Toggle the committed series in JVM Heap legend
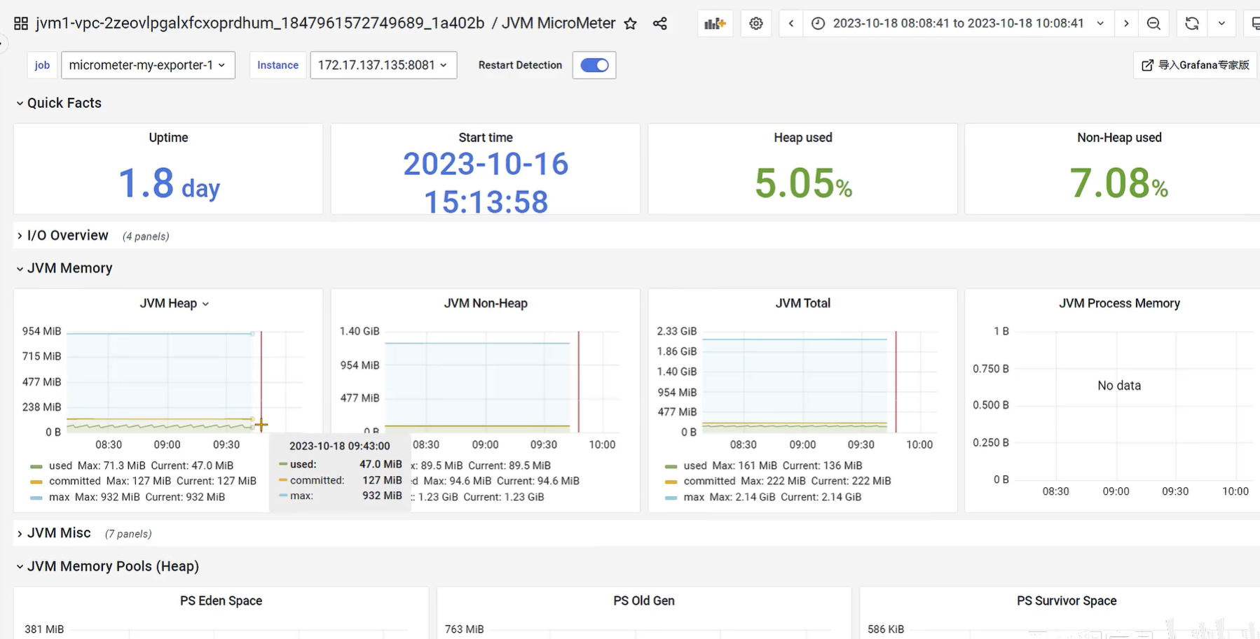The width and height of the screenshot is (1260, 639). pos(75,481)
